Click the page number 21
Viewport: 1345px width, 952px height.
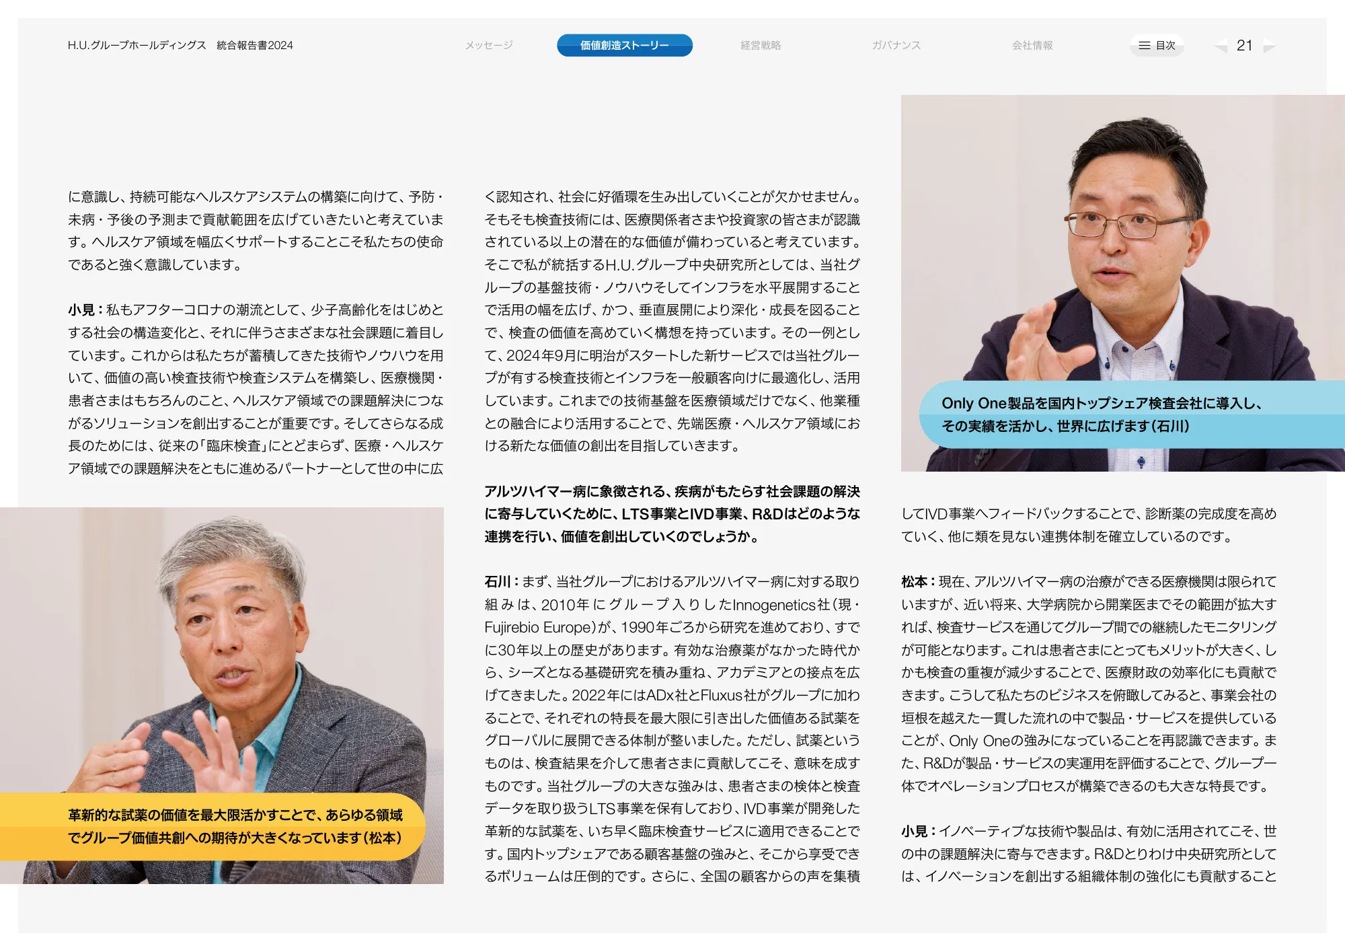pyautogui.click(x=1244, y=45)
